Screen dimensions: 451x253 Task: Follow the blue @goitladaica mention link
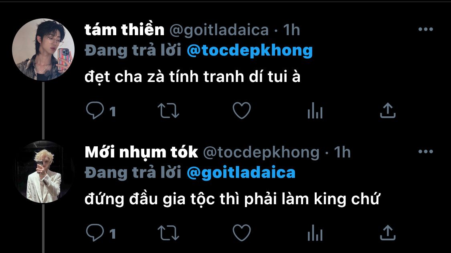click(x=241, y=173)
